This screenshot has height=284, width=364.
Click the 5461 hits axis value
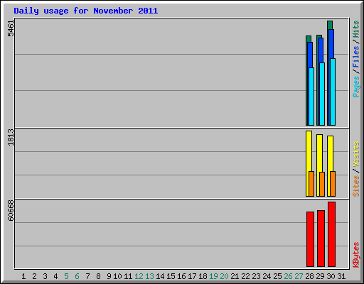pos(11,28)
